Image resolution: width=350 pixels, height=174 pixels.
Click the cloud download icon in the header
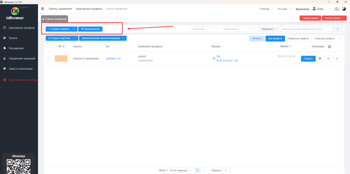pyautogui.click(x=337, y=9)
